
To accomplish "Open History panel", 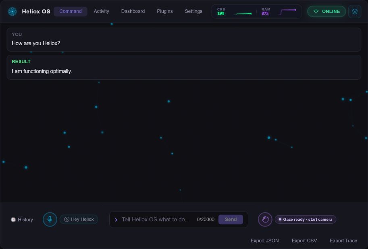I will [22, 220].
